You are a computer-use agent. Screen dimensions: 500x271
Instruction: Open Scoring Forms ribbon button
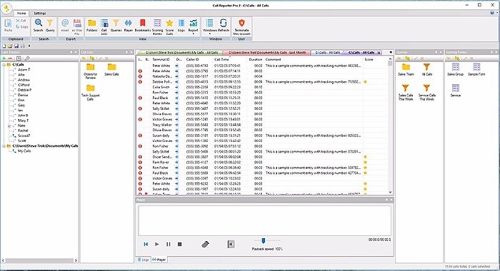click(x=158, y=27)
